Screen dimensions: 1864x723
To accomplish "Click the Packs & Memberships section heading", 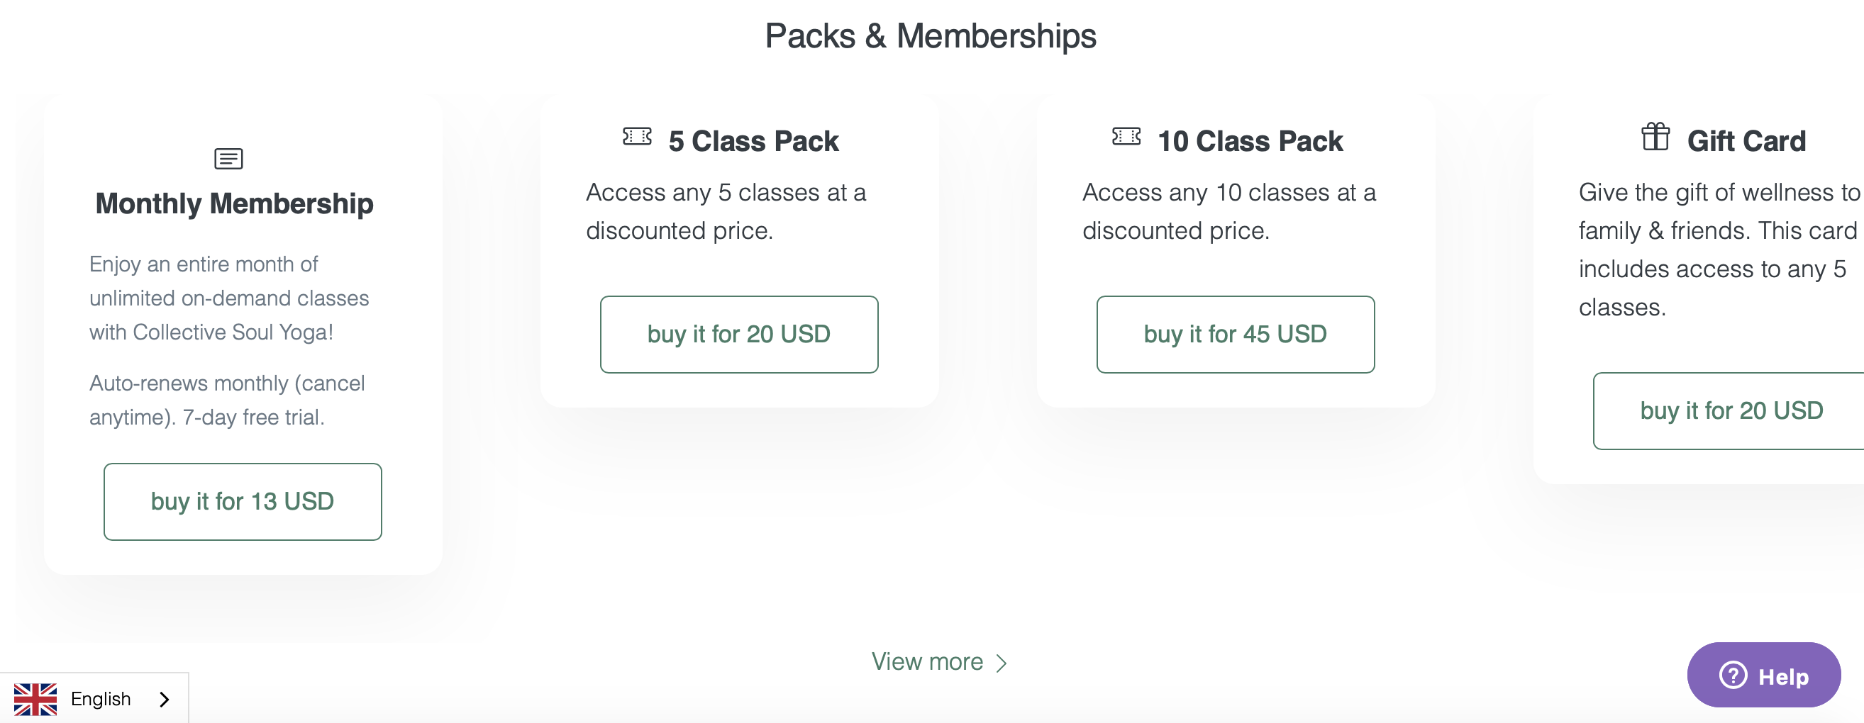I will (x=931, y=35).
